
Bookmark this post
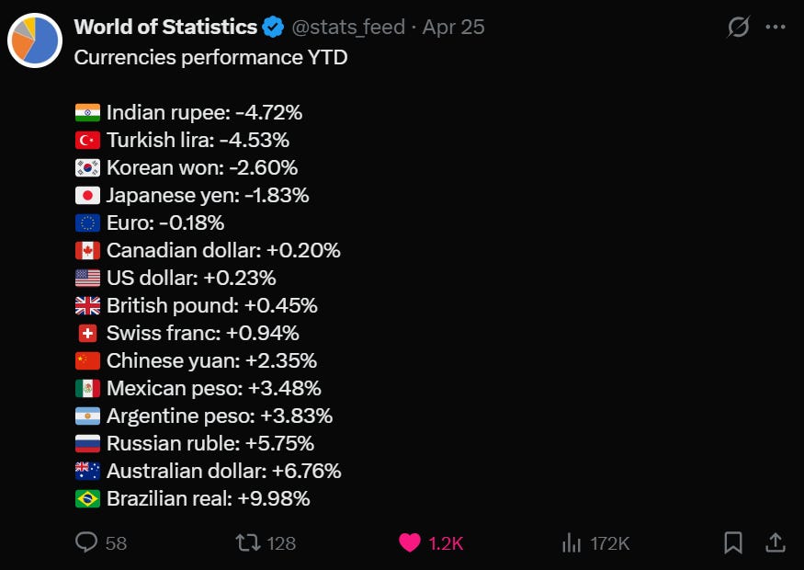(x=733, y=542)
